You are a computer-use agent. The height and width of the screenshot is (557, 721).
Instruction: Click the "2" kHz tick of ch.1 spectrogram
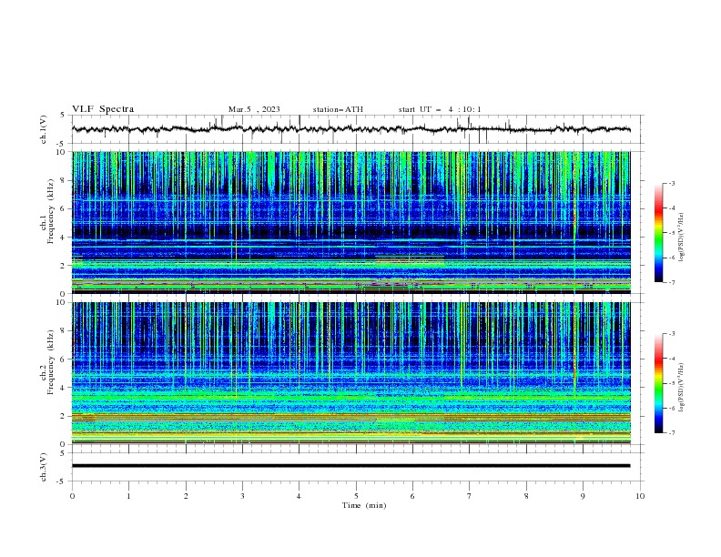click(64, 266)
